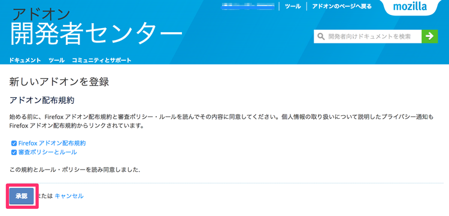This screenshot has height=216, width=449.
Task: Open the ツール link in the top header
Action: [293, 7]
